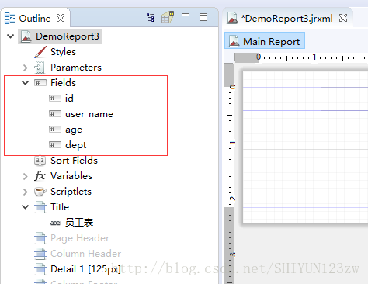Click the outline thumbnail view icon

pos(168,17)
